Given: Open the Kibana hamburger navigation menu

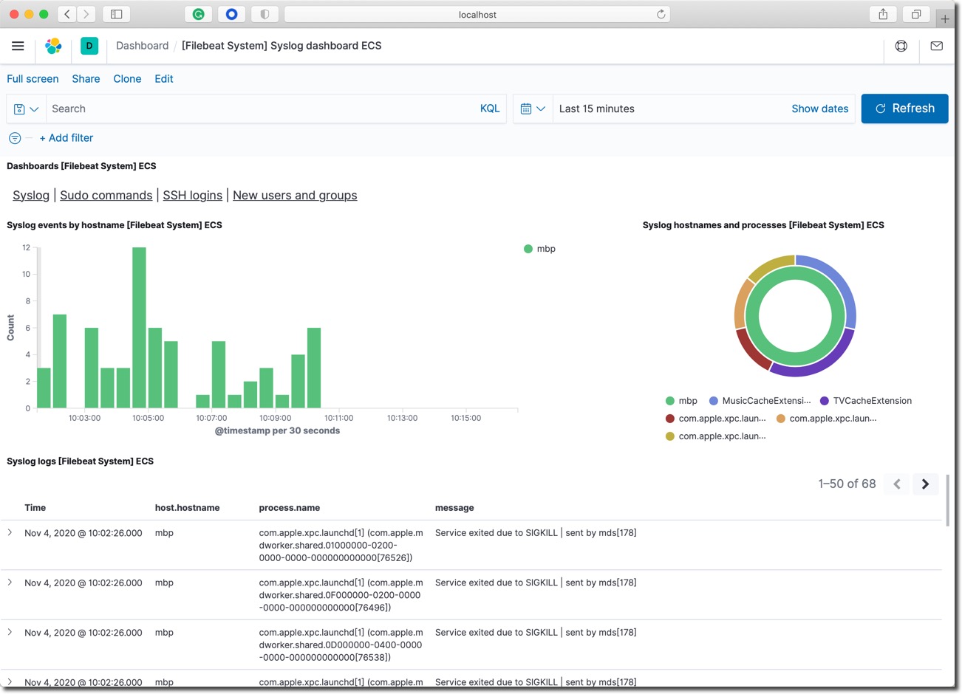Looking at the screenshot, I should pyautogui.click(x=18, y=46).
